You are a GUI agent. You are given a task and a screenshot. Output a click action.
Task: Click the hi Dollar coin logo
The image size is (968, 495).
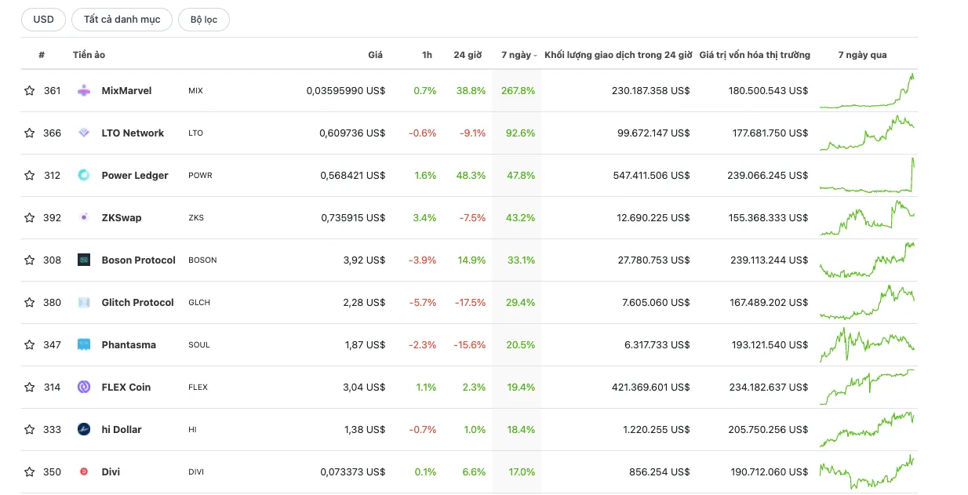(84, 430)
